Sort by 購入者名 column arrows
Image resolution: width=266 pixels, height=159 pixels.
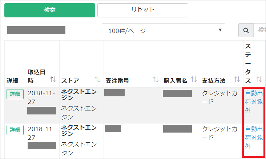pos(194,79)
